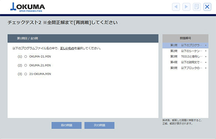Go to question 第4問 以下の説明文で

click(185, 62)
